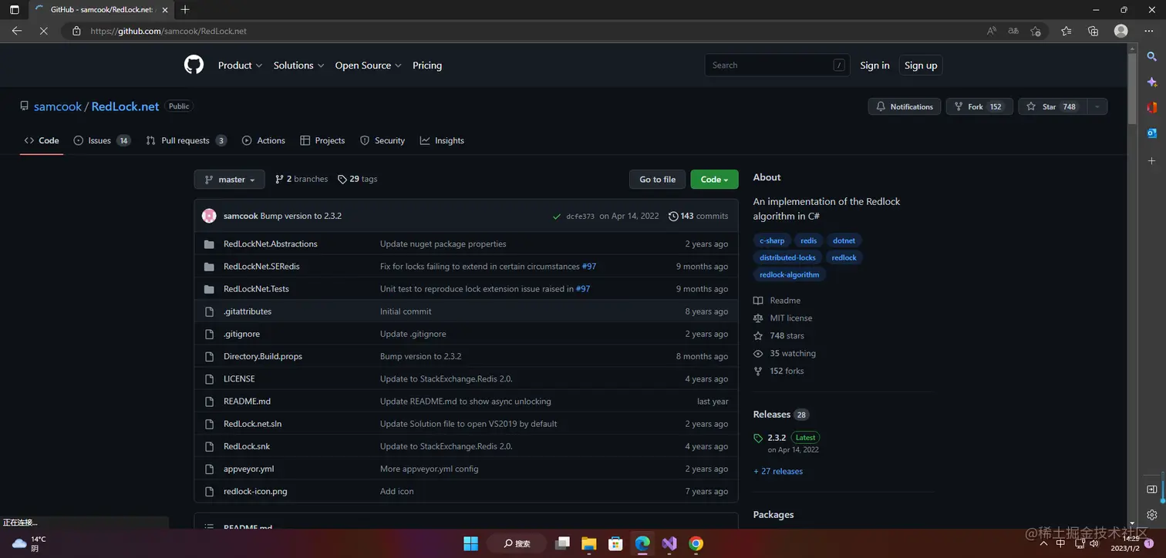Screen dimensions: 1166x558
Task: Open Outlook icon in Edge sidebar
Action: point(1151,133)
